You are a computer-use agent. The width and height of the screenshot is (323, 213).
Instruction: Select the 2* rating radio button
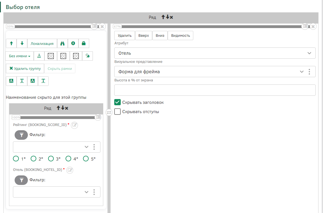tap(33, 159)
